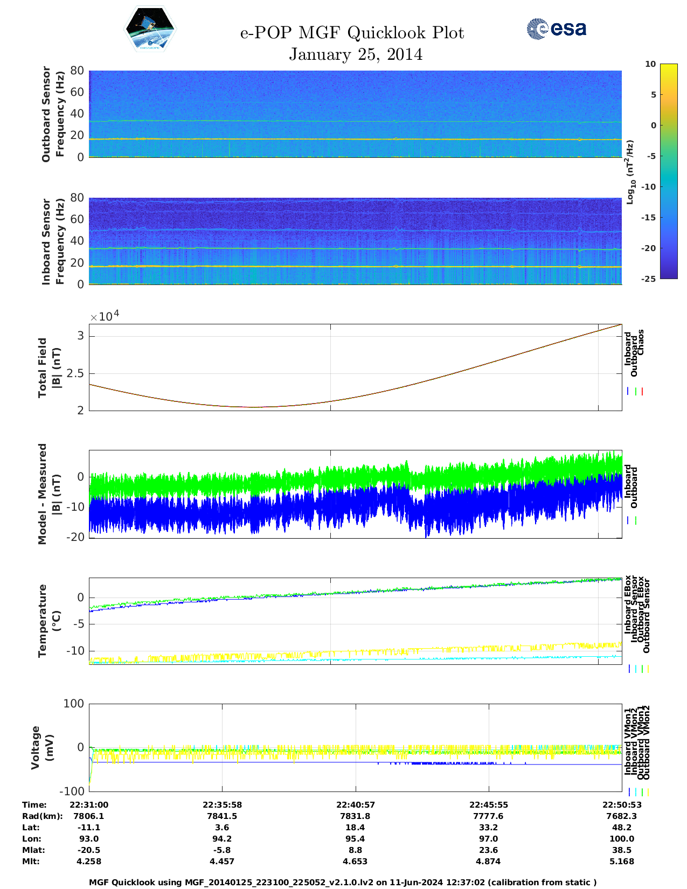Click inside the Model - Measured plot
This screenshot has width=687, height=889.
(355, 494)
